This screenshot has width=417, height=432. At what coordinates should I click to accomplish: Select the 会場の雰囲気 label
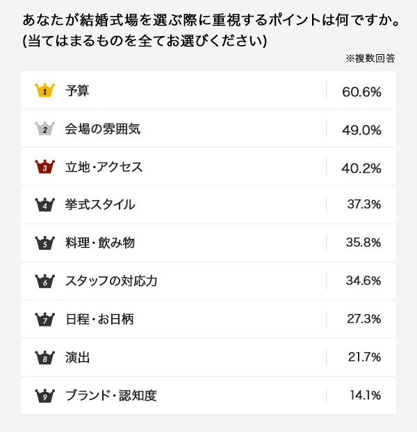point(103,128)
